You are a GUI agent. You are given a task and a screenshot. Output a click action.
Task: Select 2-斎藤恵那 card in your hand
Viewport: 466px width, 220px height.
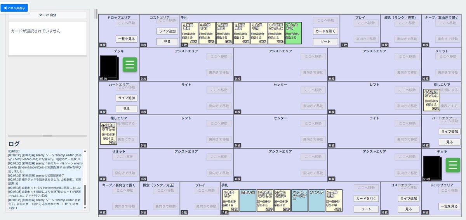334,200
